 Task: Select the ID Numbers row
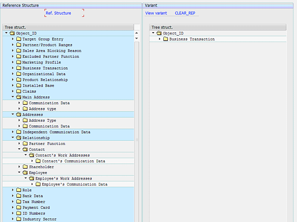[x=68, y=213]
